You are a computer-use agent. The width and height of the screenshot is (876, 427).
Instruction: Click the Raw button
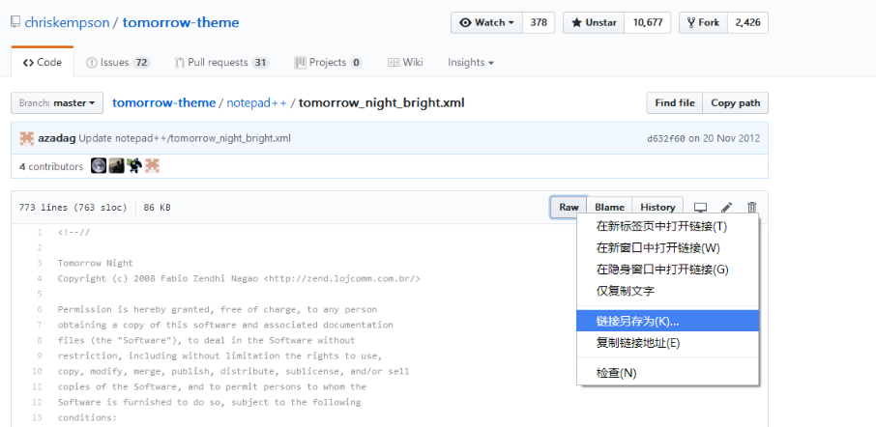(x=569, y=207)
